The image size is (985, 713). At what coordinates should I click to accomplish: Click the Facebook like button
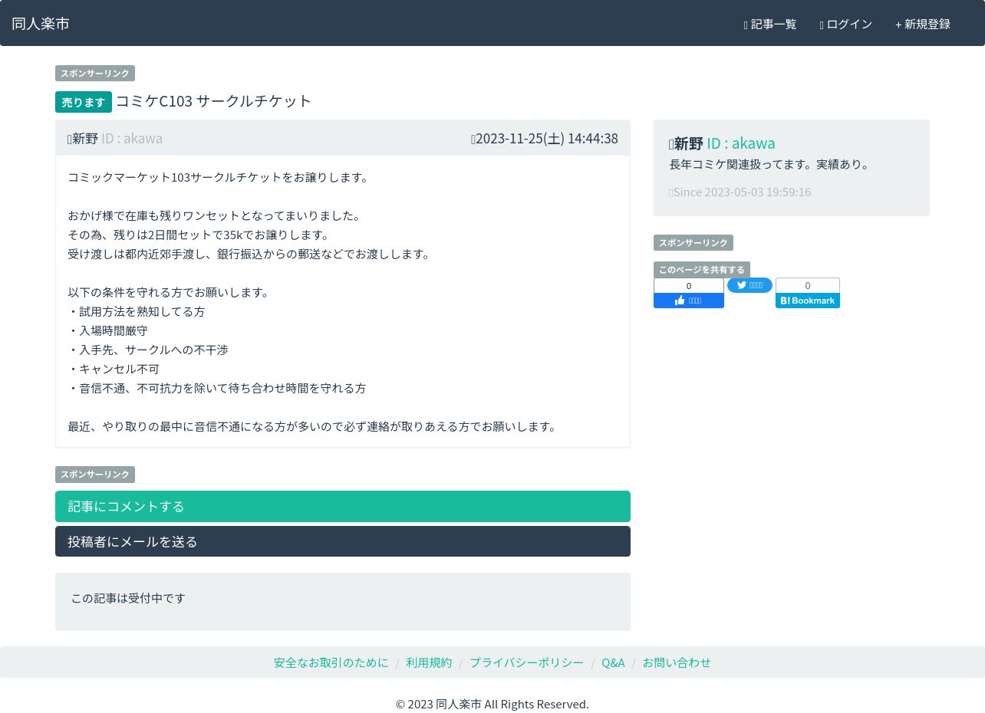(689, 301)
